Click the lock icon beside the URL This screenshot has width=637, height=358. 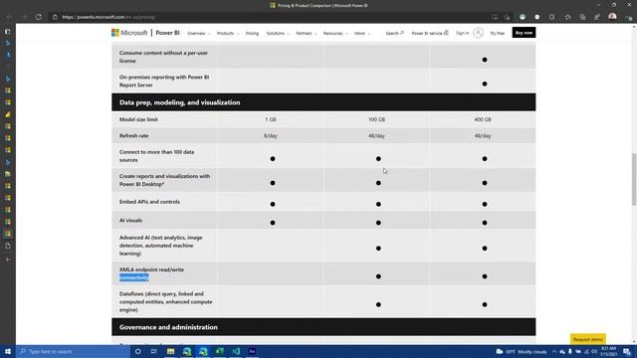tap(55, 17)
